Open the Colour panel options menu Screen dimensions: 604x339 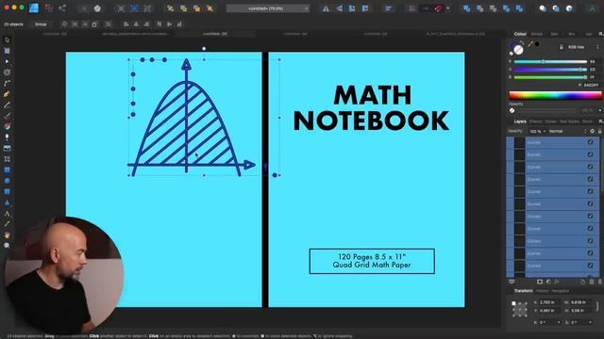600,34
